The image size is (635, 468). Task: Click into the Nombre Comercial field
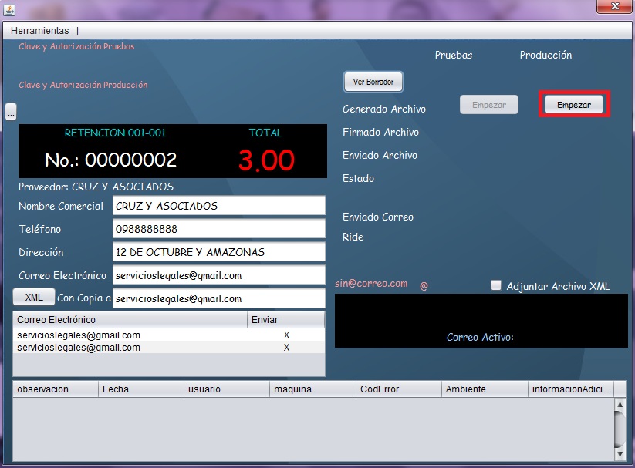pyautogui.click(x=218, y=206)
